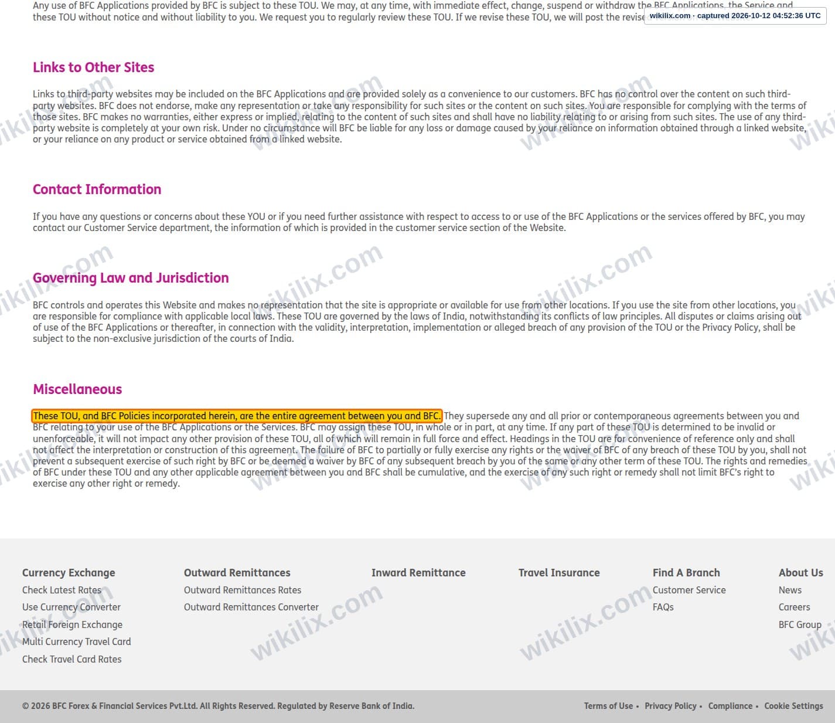Click the Miscellaneous section heading
The height and width of the screenshot is (723, 835).
pyautogui.click(x=77, y=389)
